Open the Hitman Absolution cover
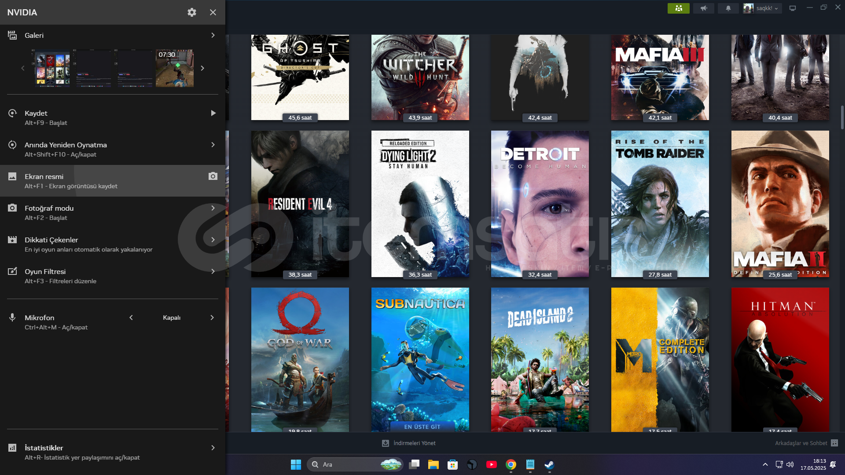845x475 pixels. coord(780,360)
